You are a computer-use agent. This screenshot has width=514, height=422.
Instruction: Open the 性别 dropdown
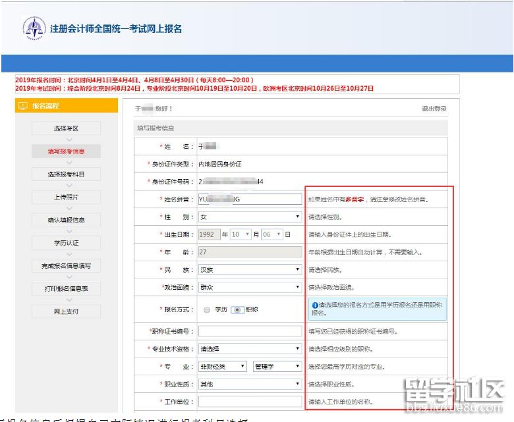pos(250,217)
